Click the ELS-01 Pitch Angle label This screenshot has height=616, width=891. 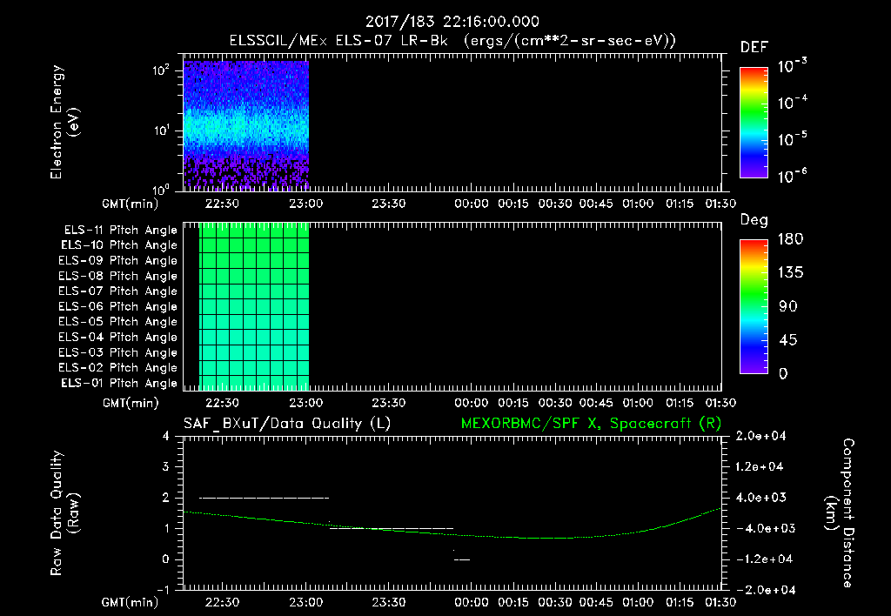pyautogui.click(x=119, y=383)
